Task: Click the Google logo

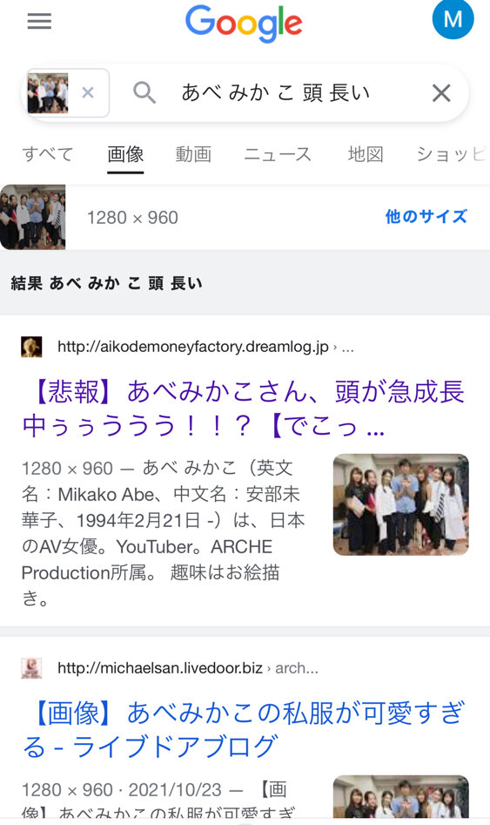Action: (244, 24)
